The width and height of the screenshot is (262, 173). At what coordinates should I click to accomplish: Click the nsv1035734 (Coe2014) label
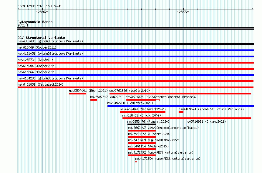[x=35, y=60]
